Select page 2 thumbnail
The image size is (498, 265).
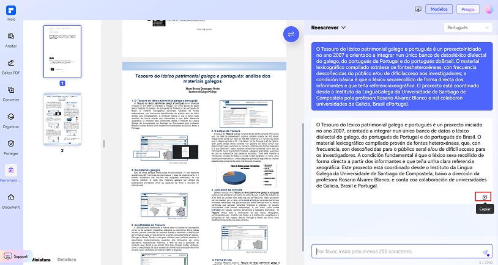62,119
